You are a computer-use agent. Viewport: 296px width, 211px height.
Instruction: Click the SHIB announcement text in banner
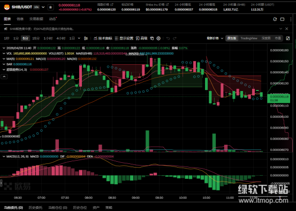pos(42,29)
